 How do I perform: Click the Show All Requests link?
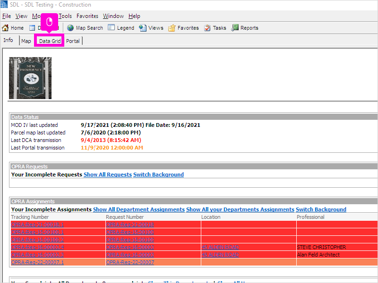point(108,175)
